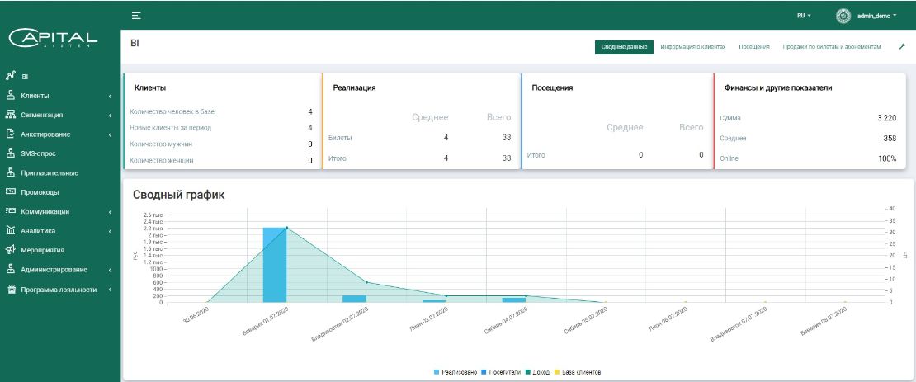This screenshot has height=382, width=916.
Task: Expand the Аналитика sidebar submenu
Action: tap(110, 231)
